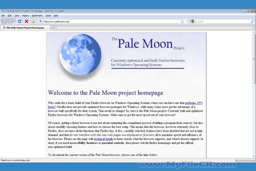Open the Bookmarks menu
This screenshot has height=171, width=256.
click(37, 16)
